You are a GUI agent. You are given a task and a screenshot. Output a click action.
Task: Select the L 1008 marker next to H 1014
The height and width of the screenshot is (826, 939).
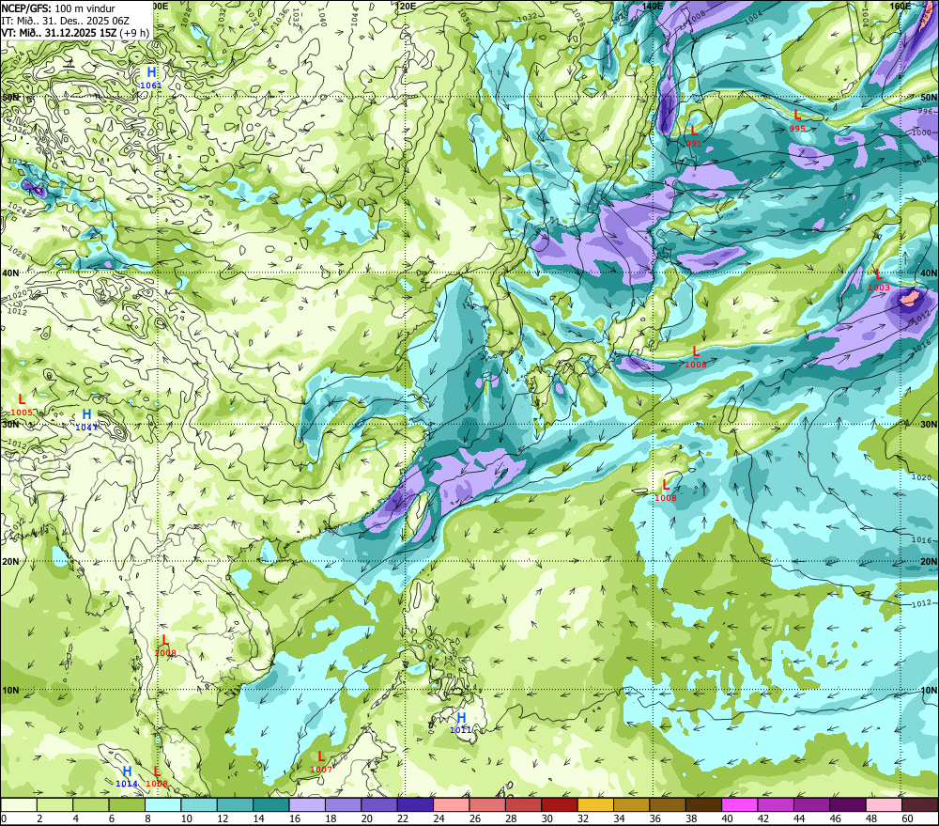click(x=157, y=776)
